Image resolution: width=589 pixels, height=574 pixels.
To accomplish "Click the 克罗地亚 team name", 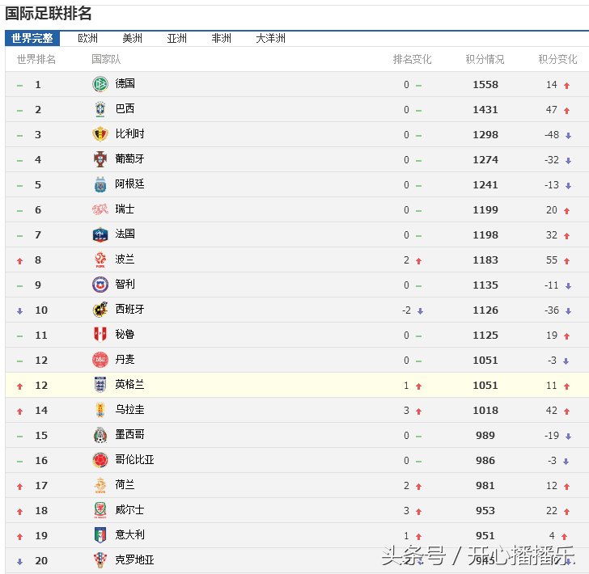I will point(135,559).
